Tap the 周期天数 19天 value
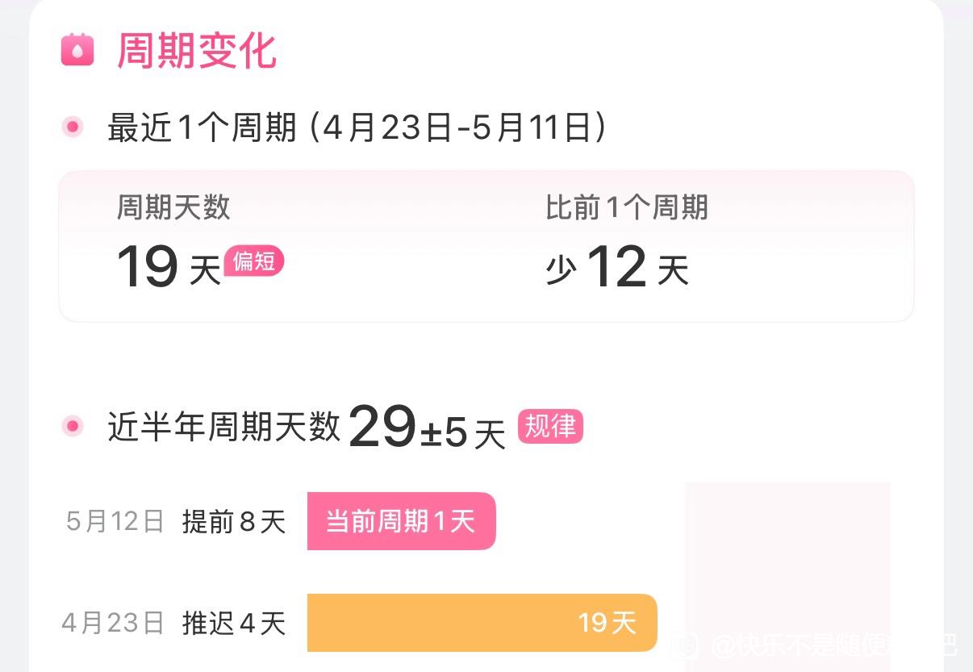 tap(169, 267)
